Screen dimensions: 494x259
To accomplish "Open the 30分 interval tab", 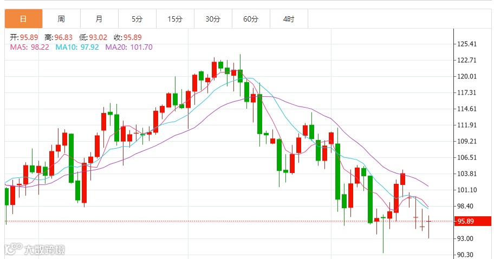I will [x=213, y=19].
